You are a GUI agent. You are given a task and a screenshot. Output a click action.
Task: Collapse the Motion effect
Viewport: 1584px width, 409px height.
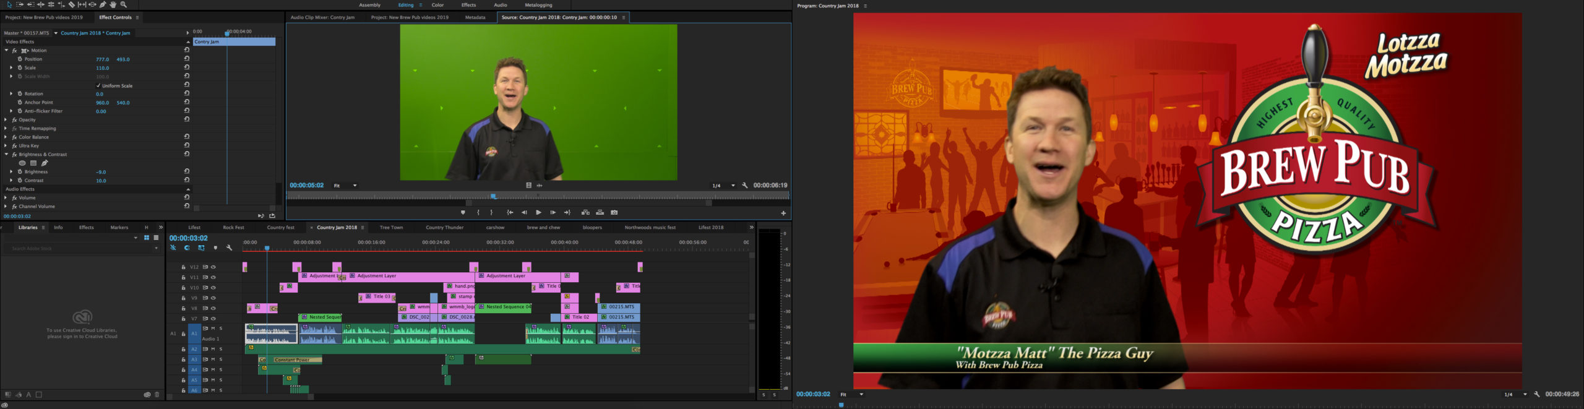click(x=6, y=50)
